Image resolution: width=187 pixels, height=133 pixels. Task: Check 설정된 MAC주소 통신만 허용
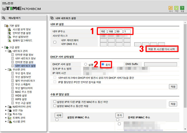[x=55, y=106]
